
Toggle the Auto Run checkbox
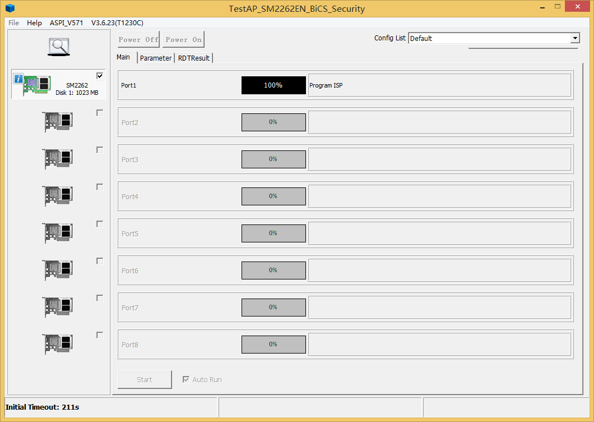(186, 379)
